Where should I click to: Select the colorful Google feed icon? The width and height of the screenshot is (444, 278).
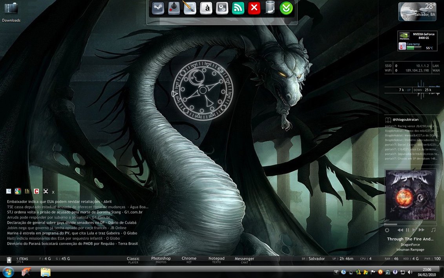18,191
